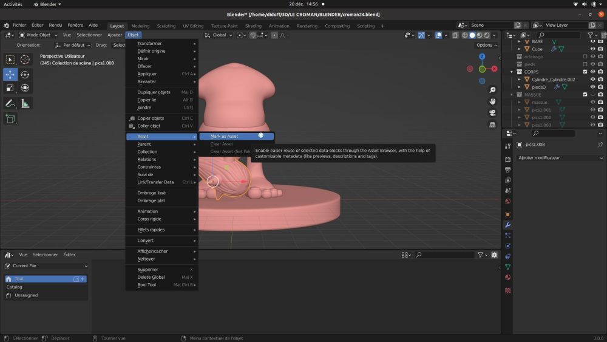
Task: Open the Object properties tab icon
Action: [x=507, y=214]
